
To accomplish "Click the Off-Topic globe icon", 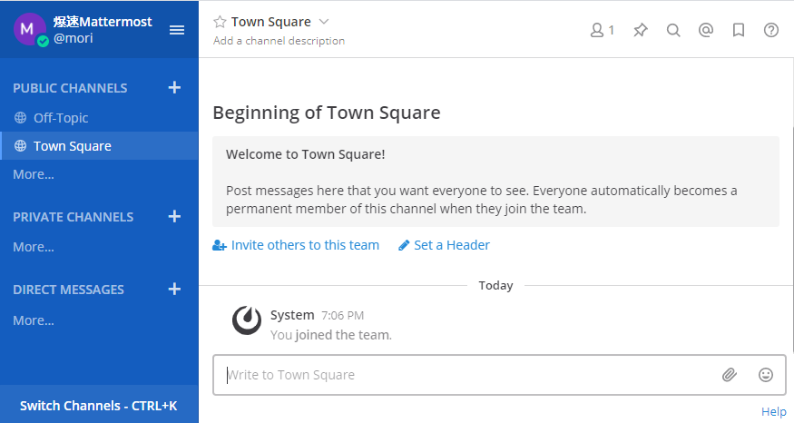I will pos(20,117).
